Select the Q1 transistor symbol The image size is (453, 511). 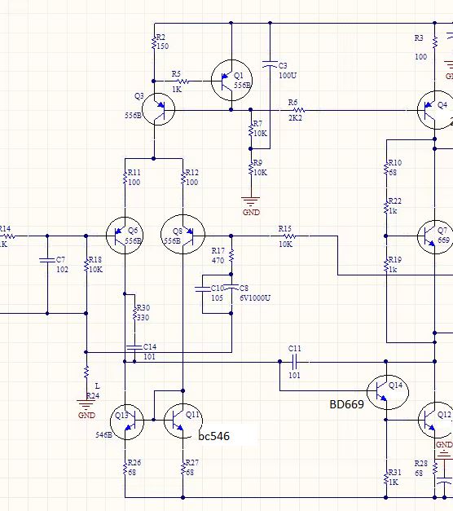coord(231,80)
